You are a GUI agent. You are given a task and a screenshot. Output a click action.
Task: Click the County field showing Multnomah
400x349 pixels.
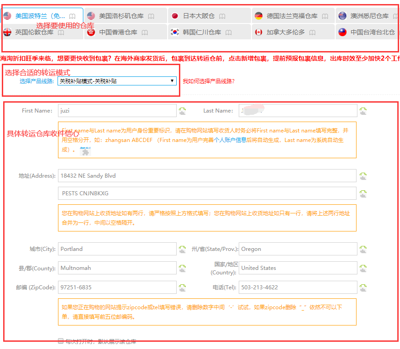[117, 268]
